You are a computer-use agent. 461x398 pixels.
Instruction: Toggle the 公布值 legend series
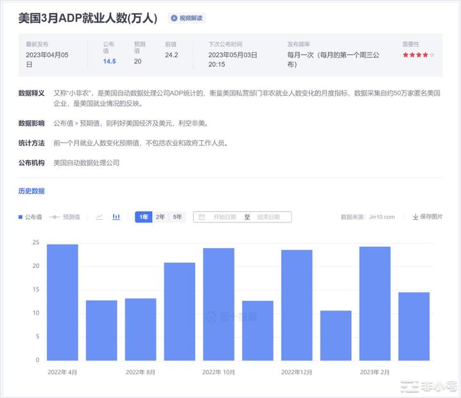(x=30, y=217)
